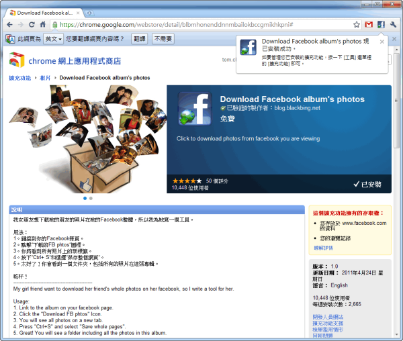Click the large extension Facebook icon
The image size is (403, 341).
coord(195,109)
